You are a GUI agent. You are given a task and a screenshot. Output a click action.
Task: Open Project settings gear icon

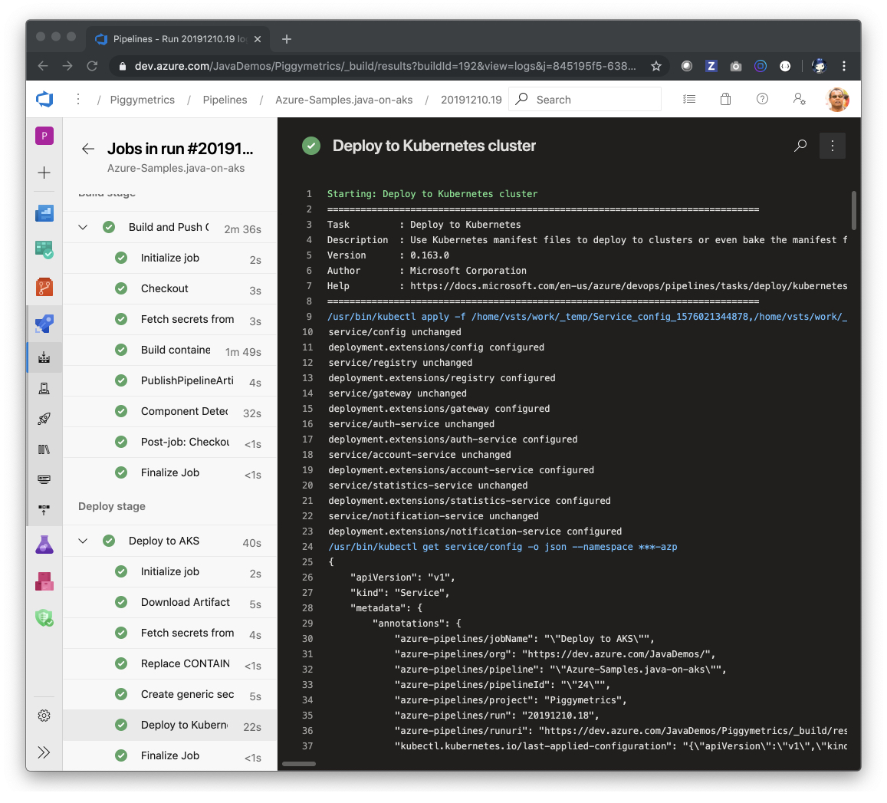point(44,716)
